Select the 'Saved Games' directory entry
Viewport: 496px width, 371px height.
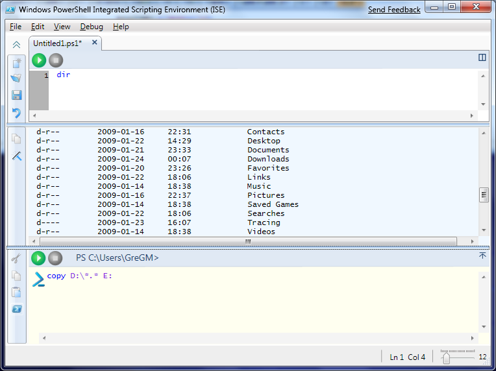pos(273,204)
